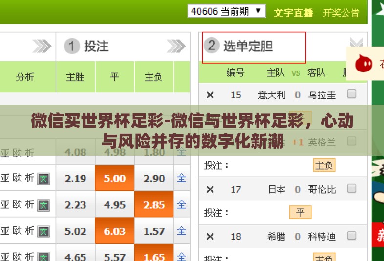Click the 主胜 column header
The height and width of the screenshot is (261, 384).
tap(75, 77)
